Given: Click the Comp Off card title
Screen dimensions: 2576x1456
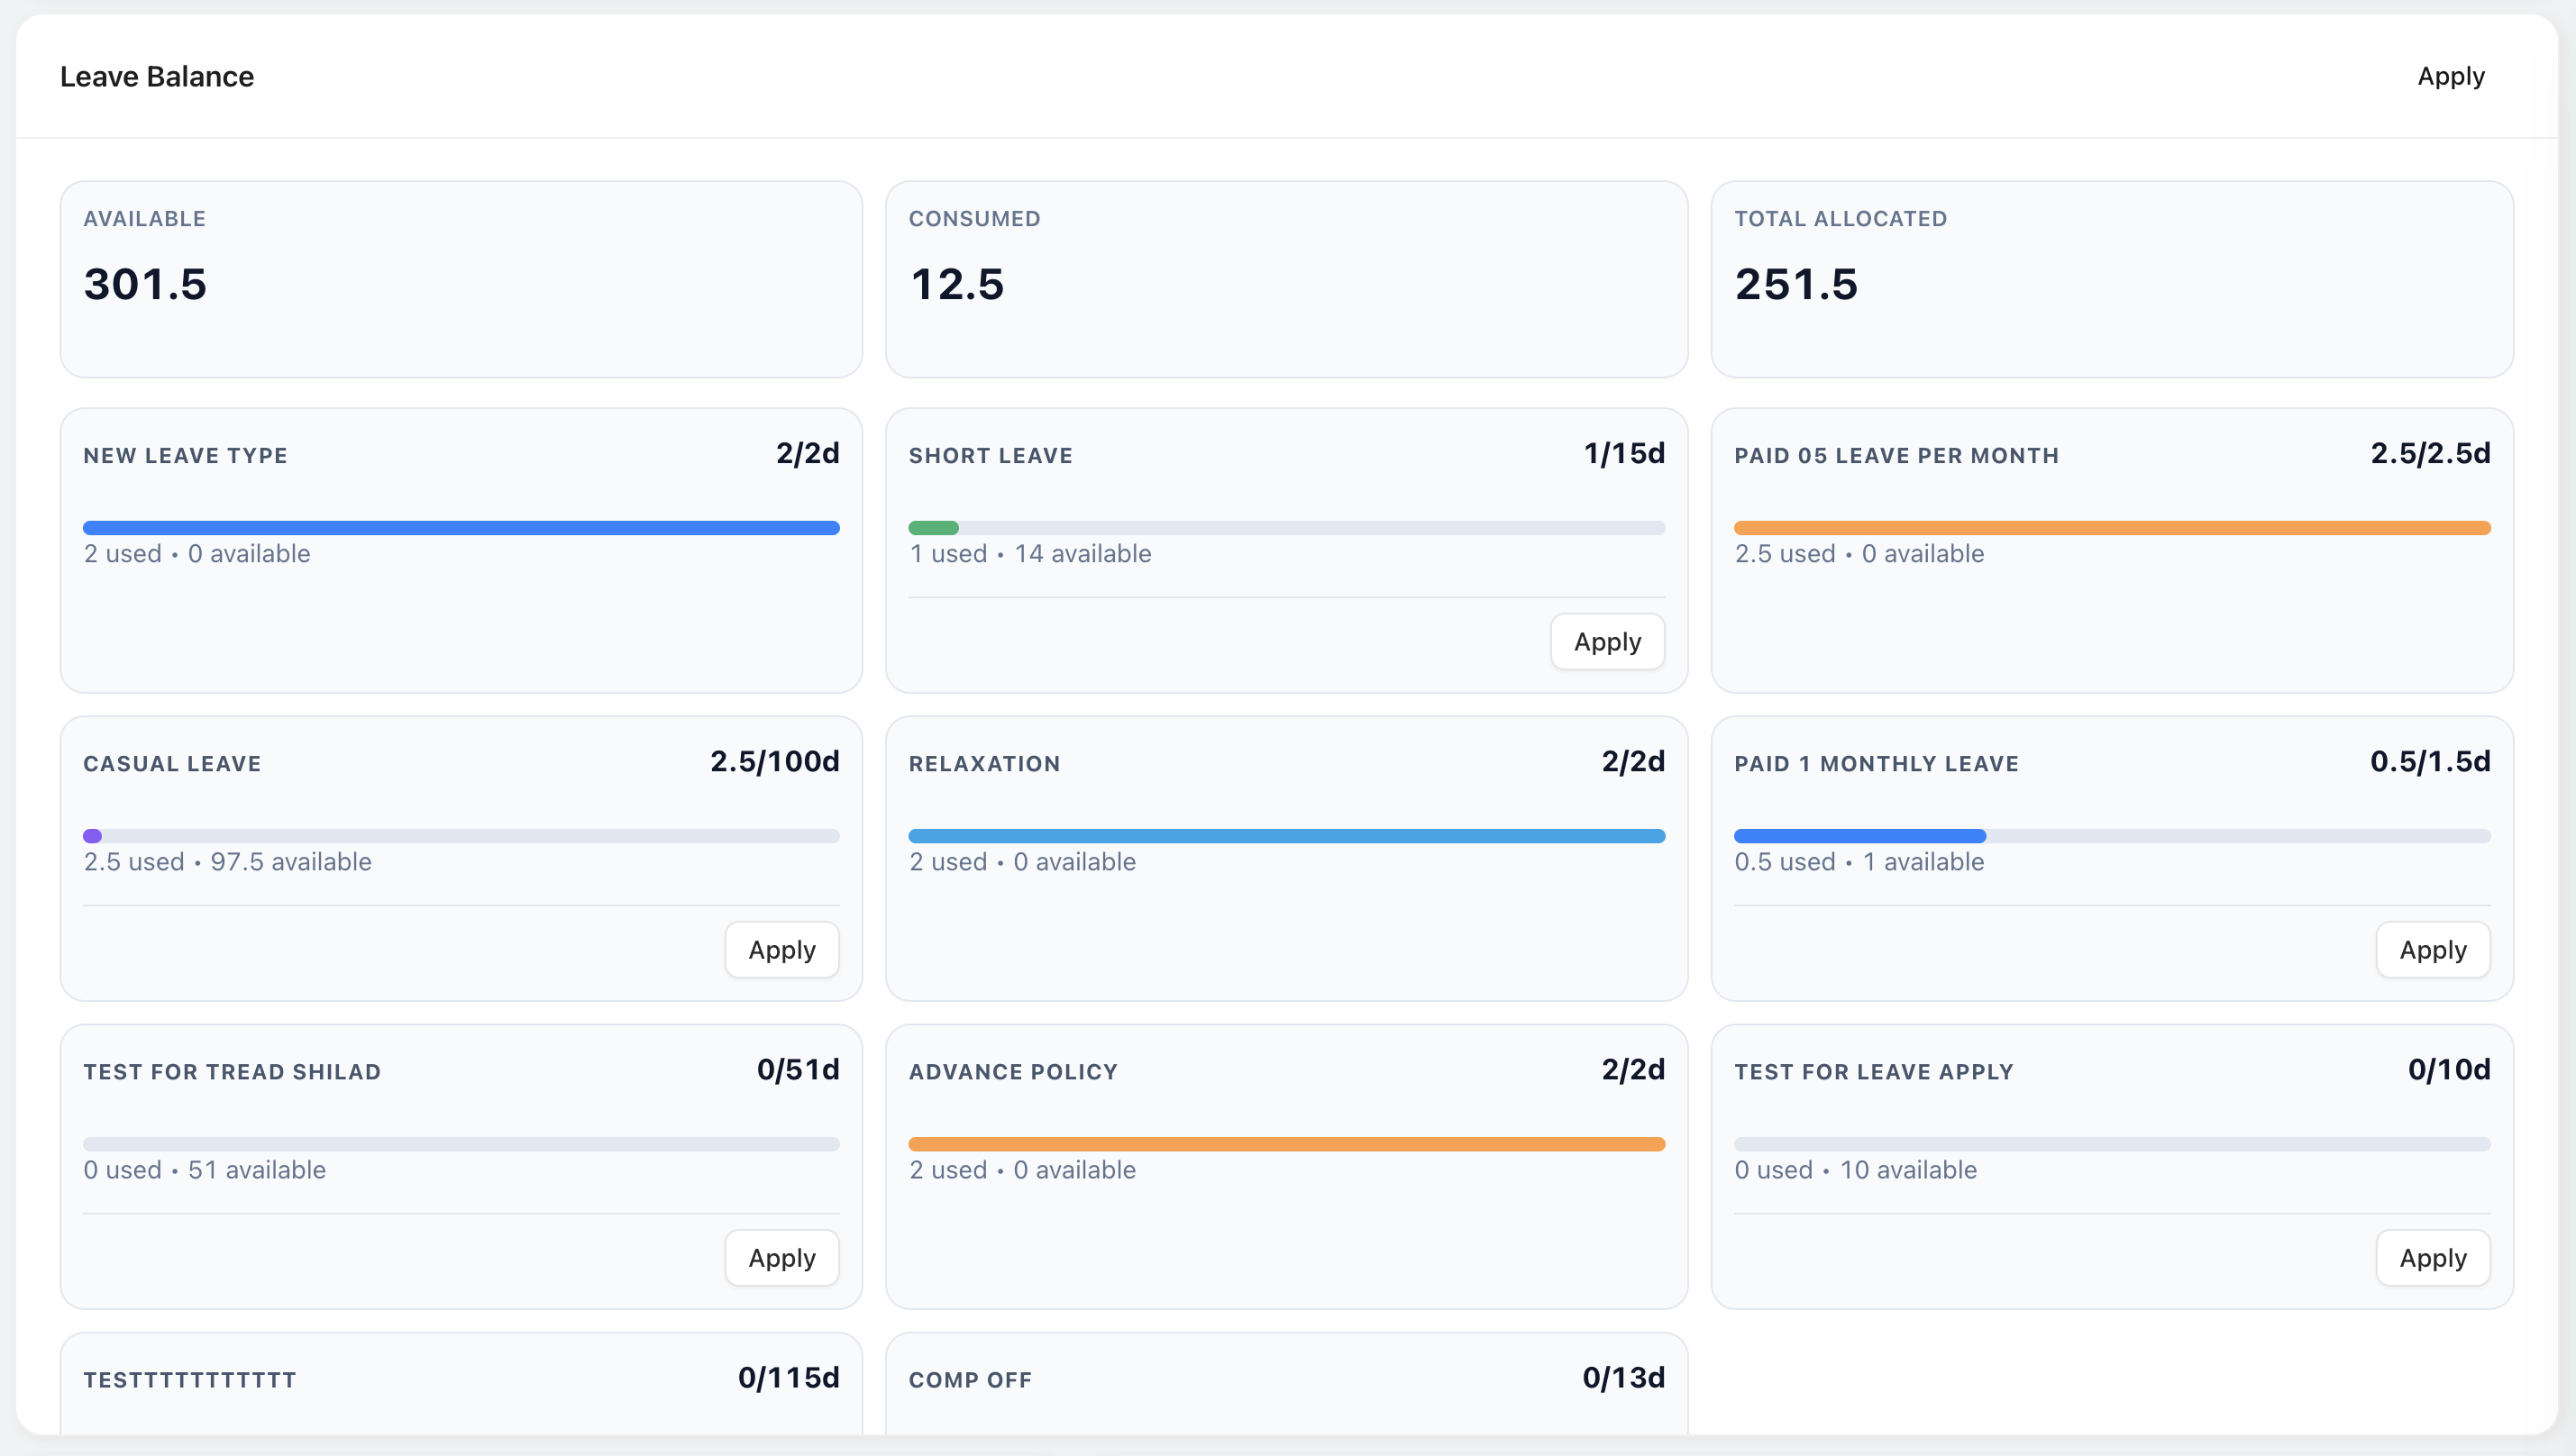Looking at the screenshot, I should (969, 1380).
